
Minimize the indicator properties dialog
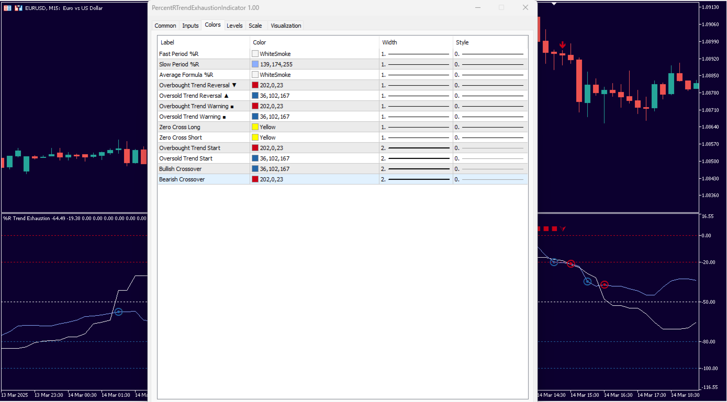click(477, 7)
